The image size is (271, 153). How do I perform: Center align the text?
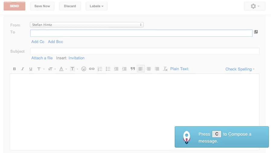149,69
